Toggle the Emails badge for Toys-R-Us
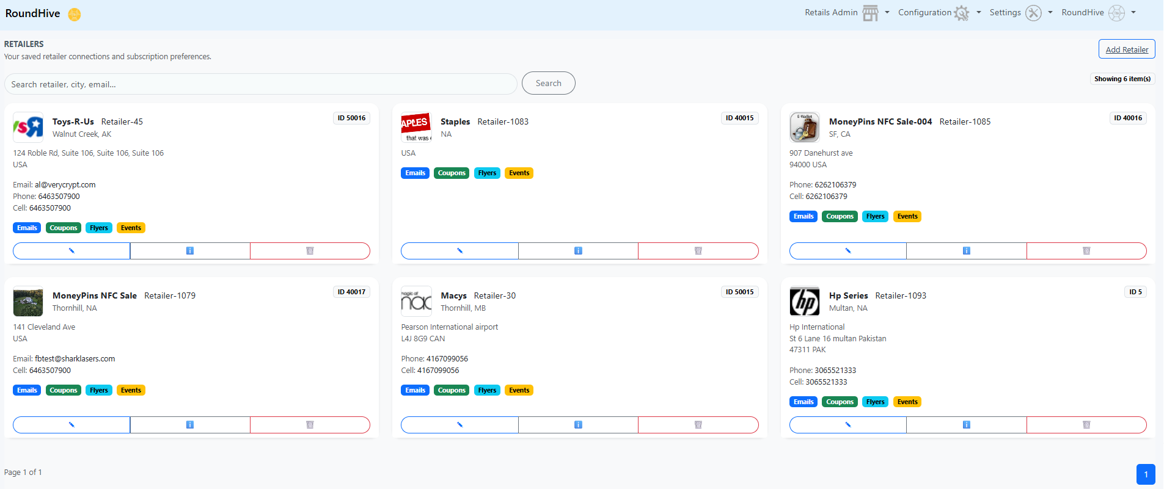The height and width of the screenshot is (489, 1164). (27, 228)
